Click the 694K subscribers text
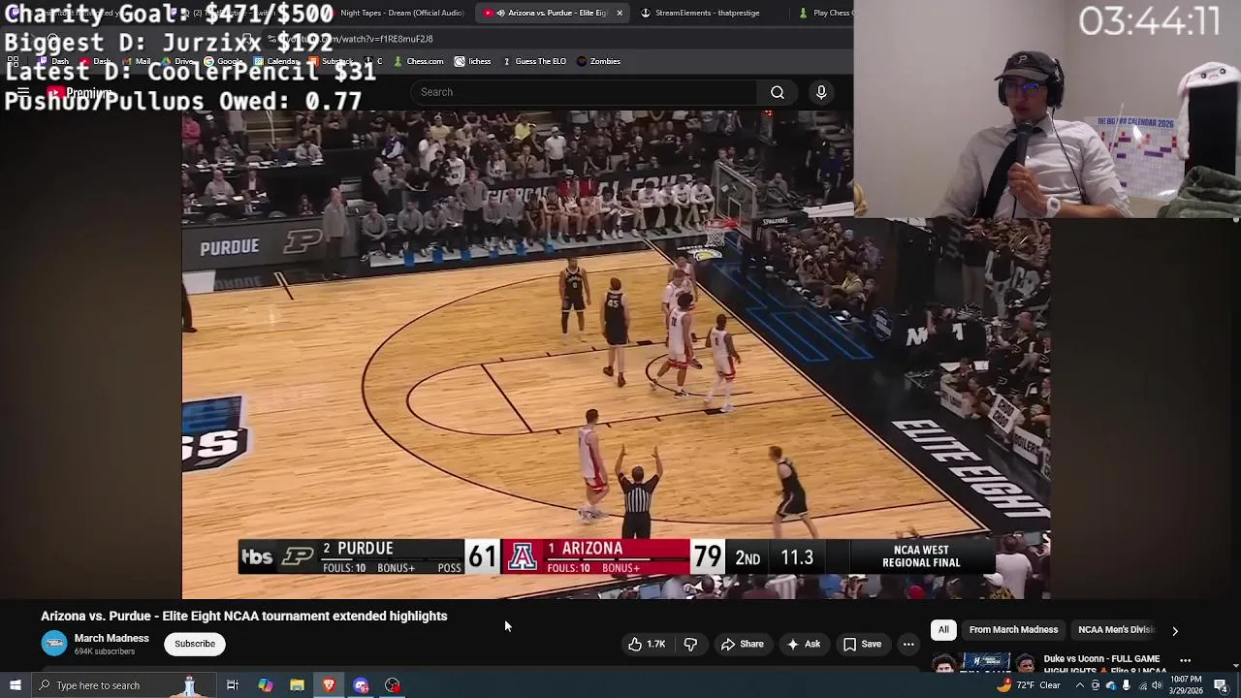The width and height of the screenshot is (1241, 698). pos(105,651)
